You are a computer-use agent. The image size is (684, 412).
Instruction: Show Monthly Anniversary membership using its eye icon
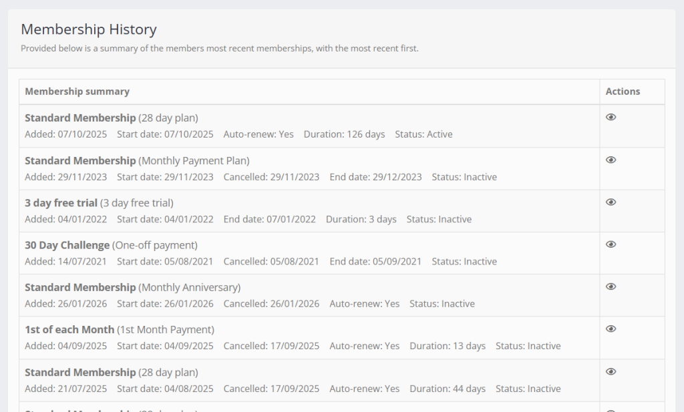[x=611, y=286]
